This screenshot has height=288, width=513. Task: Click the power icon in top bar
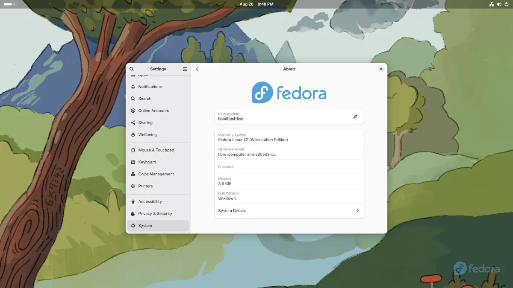click(507, 4)
